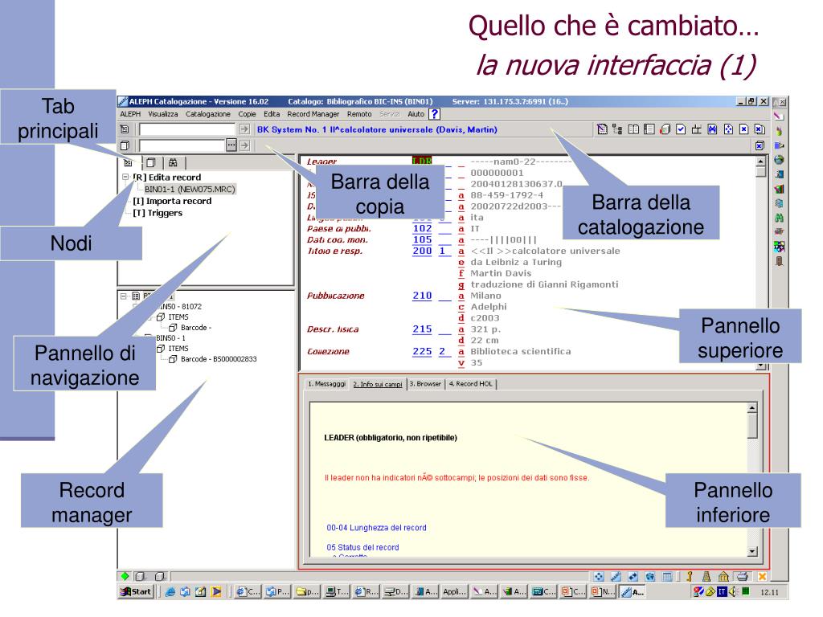
Task: Click the close item icon in item bar
Action: point(760,146)
